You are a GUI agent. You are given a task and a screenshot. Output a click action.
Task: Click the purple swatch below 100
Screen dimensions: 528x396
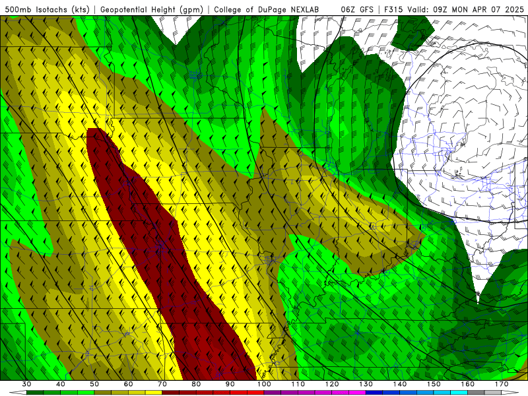tap(273, 393)
